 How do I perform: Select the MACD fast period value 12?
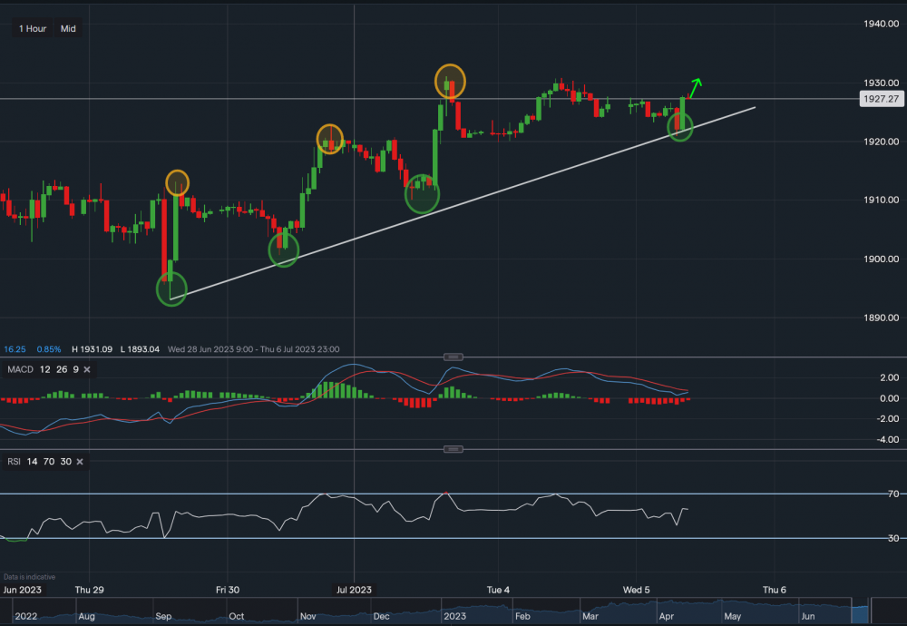pos(43,369)
